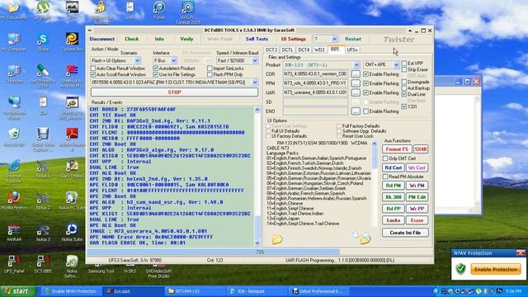Image resolution: width=528 pixels, height=297 pixels.
Task: Open the Windows Start menu
Action: [x=18, y=291]
